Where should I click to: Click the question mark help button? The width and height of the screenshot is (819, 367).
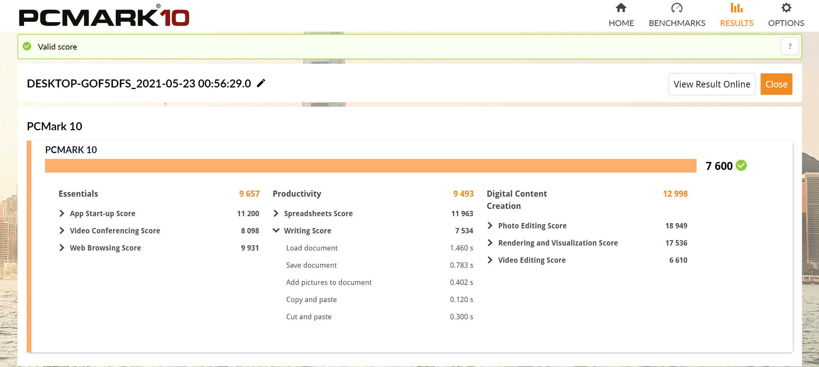(790, 46)
